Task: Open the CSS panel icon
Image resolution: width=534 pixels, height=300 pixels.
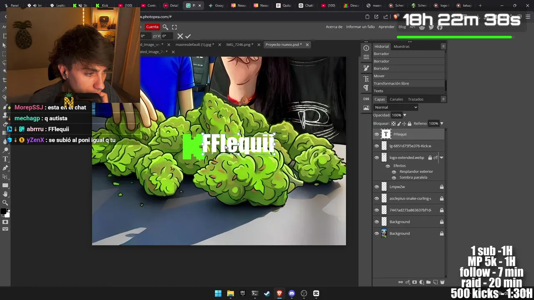Action: point(366,99)
